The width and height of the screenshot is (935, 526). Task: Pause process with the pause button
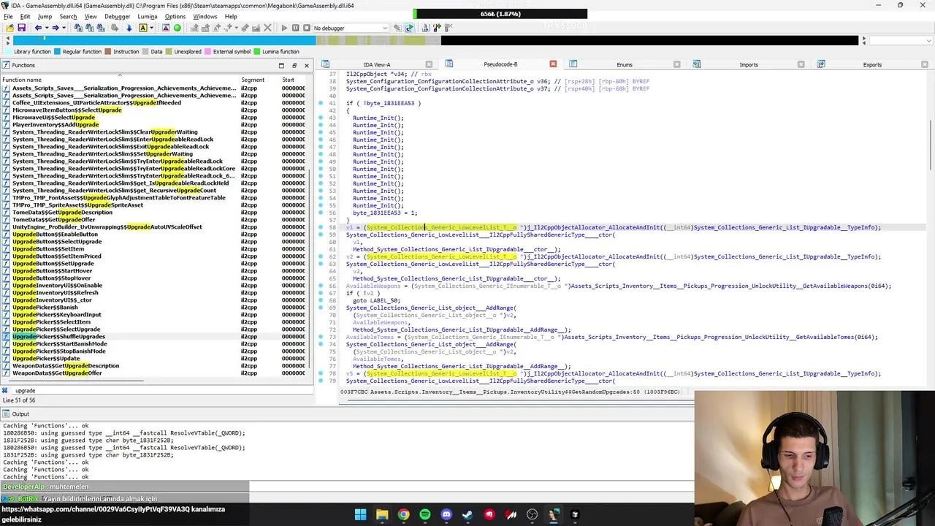tap(296, 28)
